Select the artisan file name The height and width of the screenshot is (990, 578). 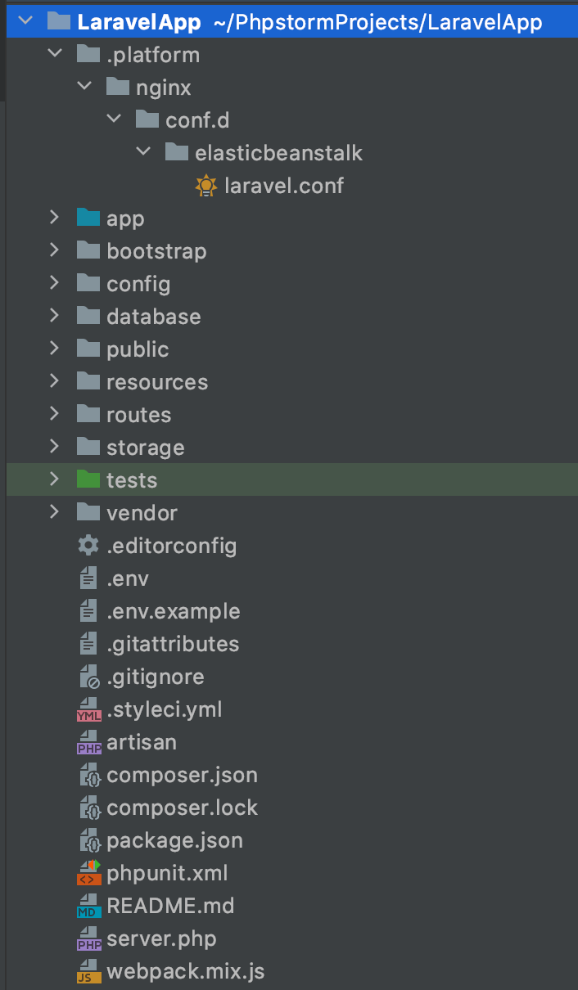pos(142,742)
